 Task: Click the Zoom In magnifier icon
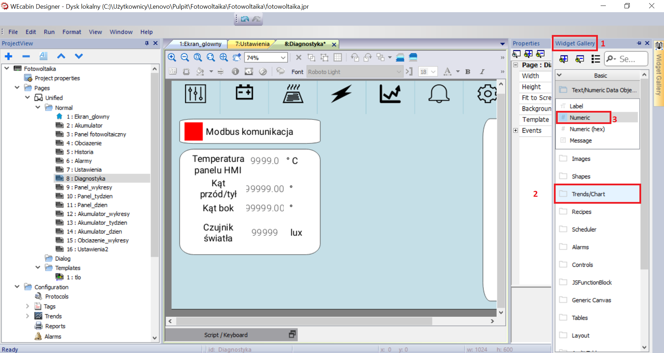coord(172,57)
